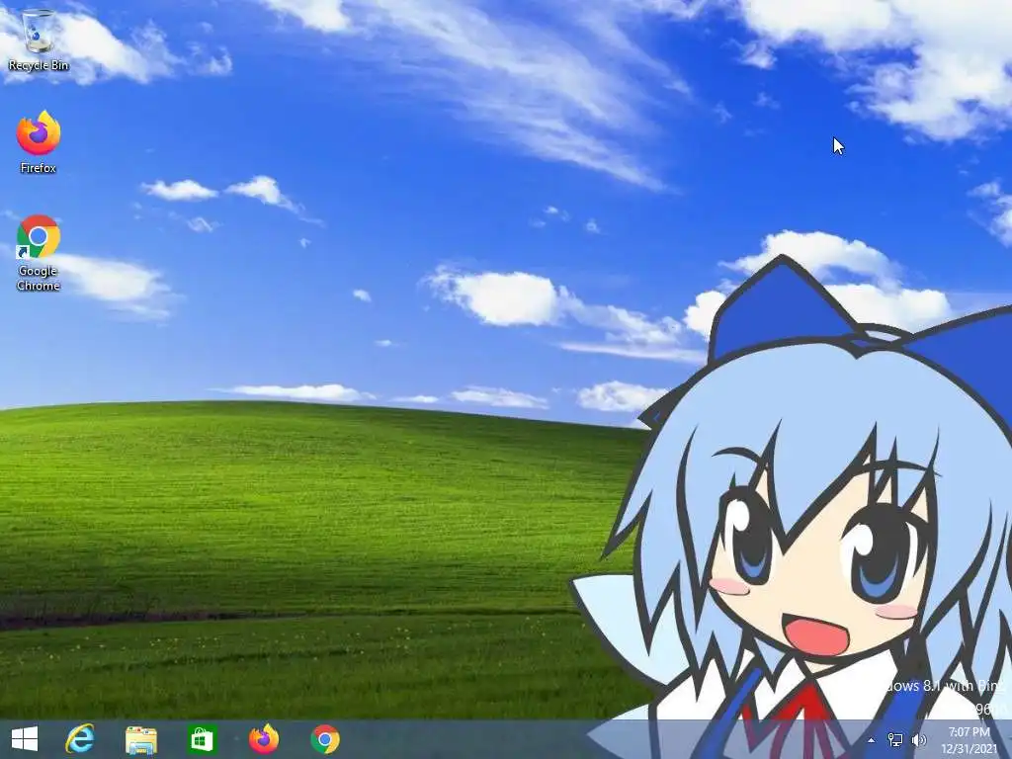
Task: Select the Firefox desktop shortcut
Action: point(39,142)
